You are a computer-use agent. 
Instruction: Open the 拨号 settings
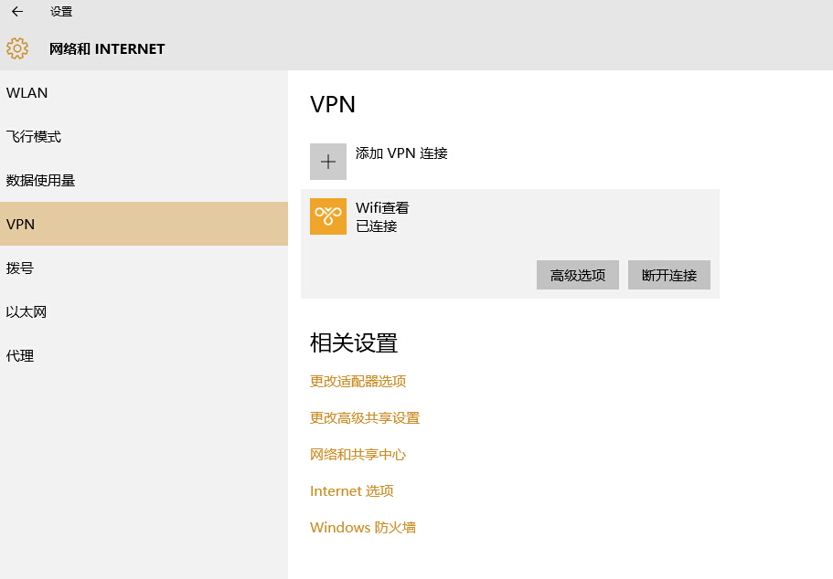[144, 268]
